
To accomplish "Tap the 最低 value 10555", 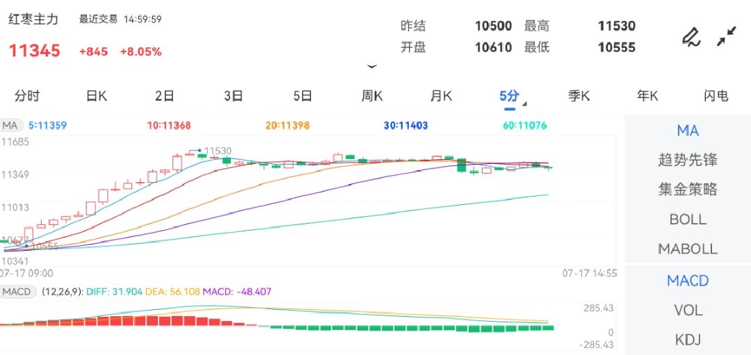I will click(x=616, y=47).
